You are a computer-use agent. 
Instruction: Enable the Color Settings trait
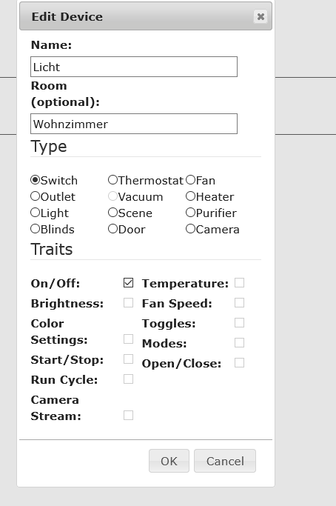tap(128, 339)
